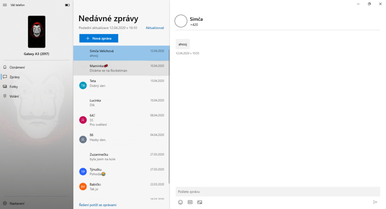Viewport: 386px width, 209px height.
Task: Click the Nastavení gear icon
Action: 5,203
